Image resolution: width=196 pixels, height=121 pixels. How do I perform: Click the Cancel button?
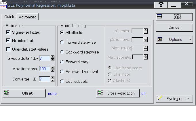click(174, 27)
